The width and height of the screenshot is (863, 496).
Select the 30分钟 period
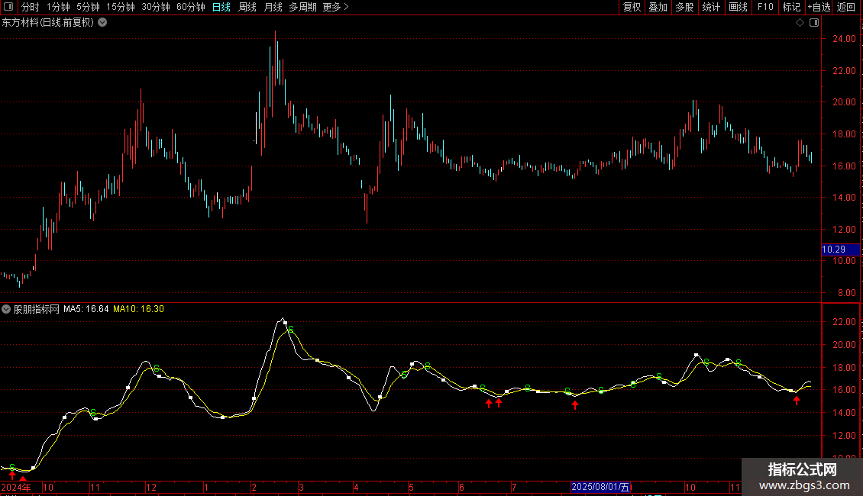156,7
